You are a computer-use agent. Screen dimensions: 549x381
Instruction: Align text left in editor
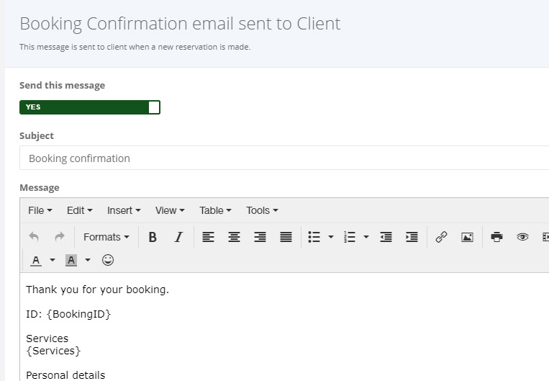tap(208, 237)
